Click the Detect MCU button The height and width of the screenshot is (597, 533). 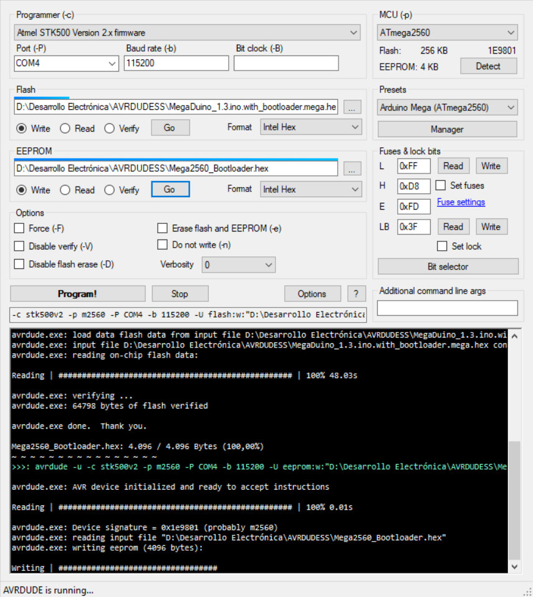tap(489, 66)
